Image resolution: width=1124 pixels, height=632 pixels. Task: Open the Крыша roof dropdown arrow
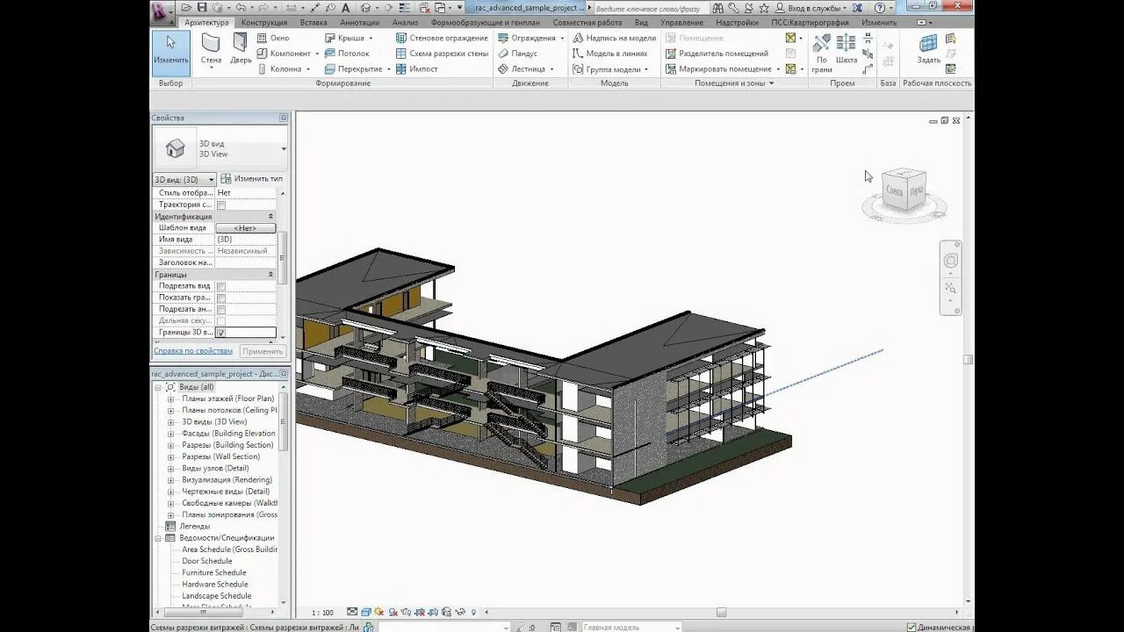click(x=371, y=39)
